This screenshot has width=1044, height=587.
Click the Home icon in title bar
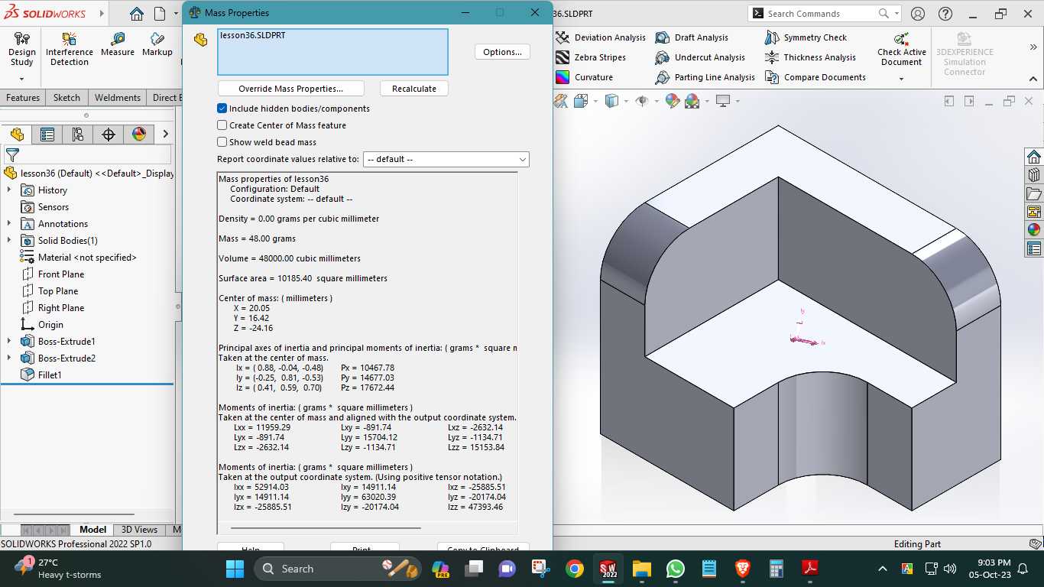[x=136, y=14]
